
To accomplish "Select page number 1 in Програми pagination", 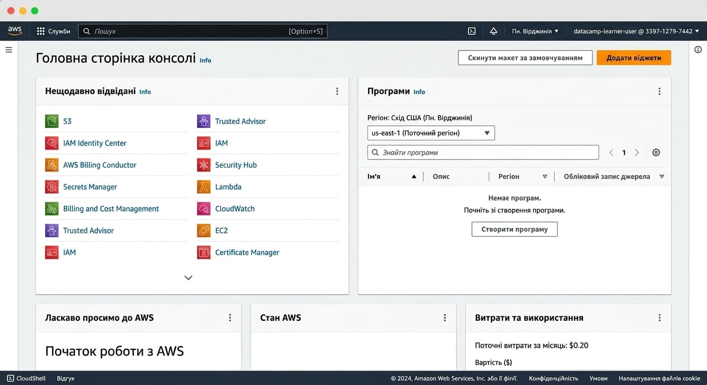I will coord(624,152).
